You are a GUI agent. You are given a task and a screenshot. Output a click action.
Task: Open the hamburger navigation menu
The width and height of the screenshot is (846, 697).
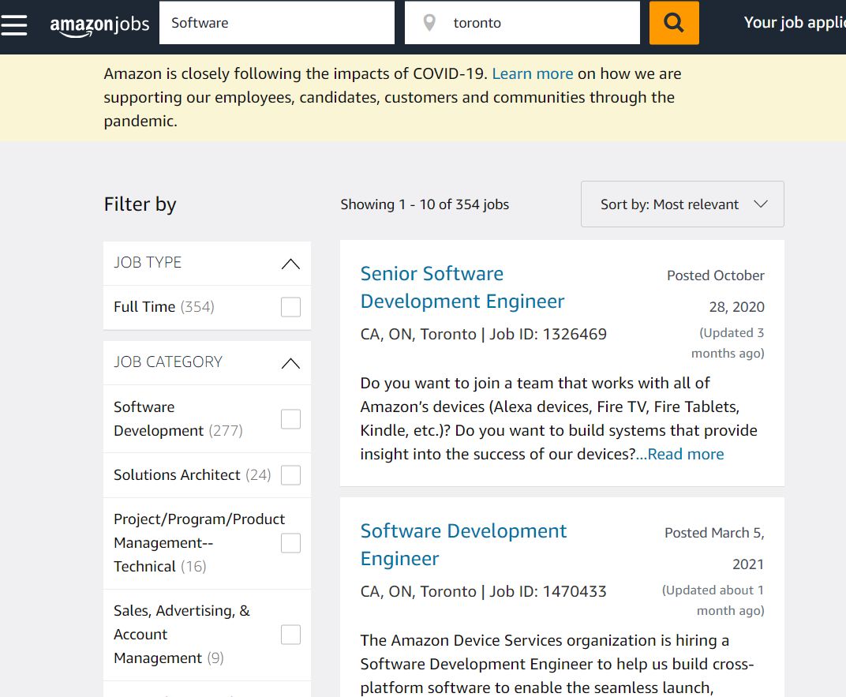pyautogui.click(x=14, y=24)
